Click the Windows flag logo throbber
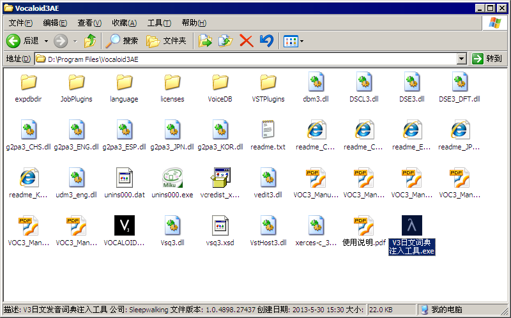 (494, 23)
